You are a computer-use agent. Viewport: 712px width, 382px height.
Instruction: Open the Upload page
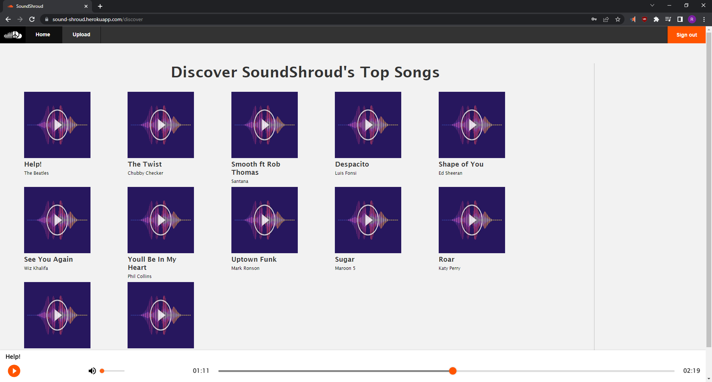coord(81,34)
